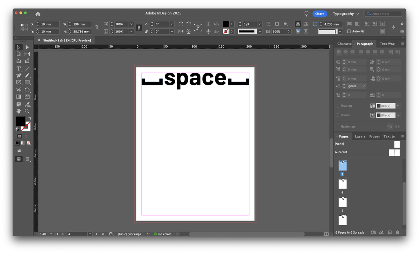Image resolution: width=419 pixels, height=253 pixels.
Task: Click the home icon
Action: click(x=38, y=14)
